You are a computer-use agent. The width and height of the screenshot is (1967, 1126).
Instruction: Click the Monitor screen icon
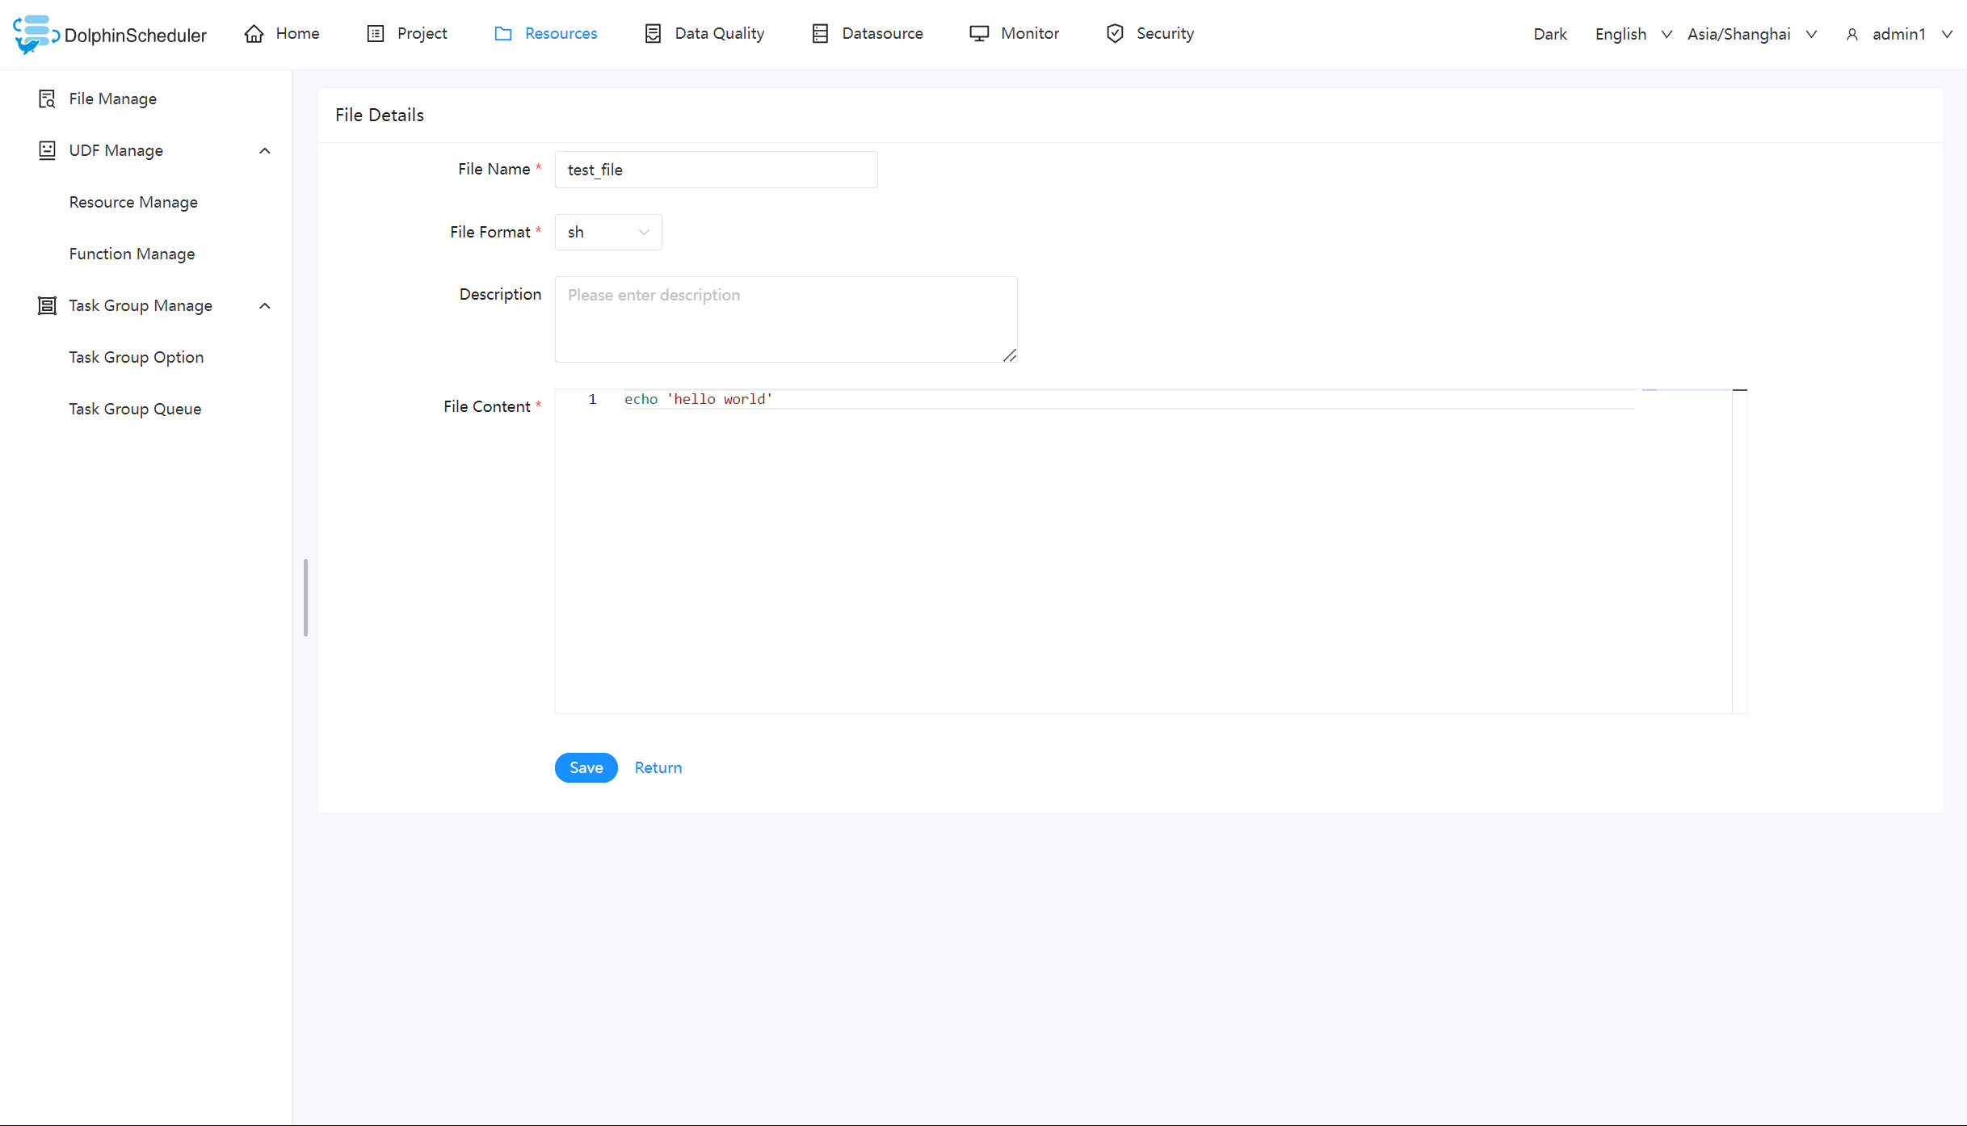pyautogui.click(x=978, y=33)
